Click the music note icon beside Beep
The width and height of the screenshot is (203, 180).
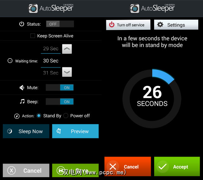click(x=22, y=102)
